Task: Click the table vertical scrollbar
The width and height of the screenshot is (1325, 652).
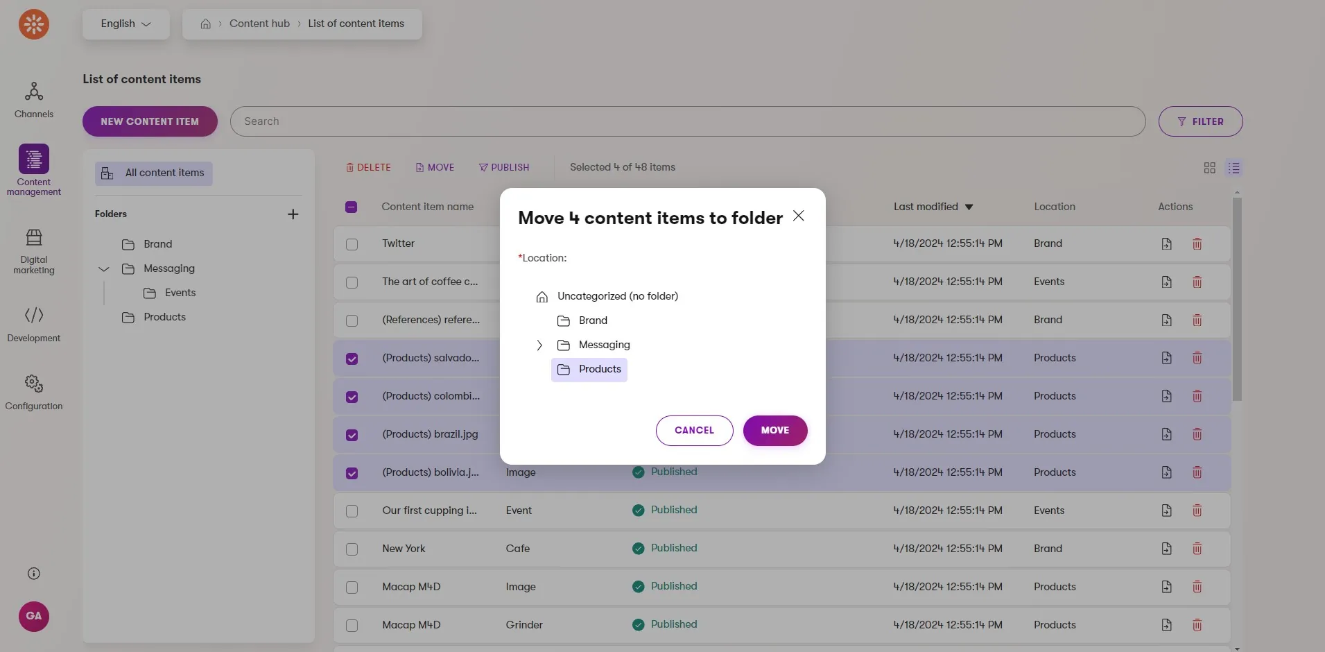Action: pyautogui.click(x=1237, y=299)
